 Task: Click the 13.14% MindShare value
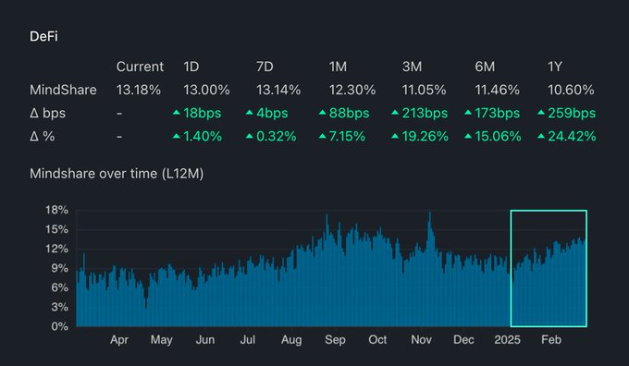tap(278, 90)
